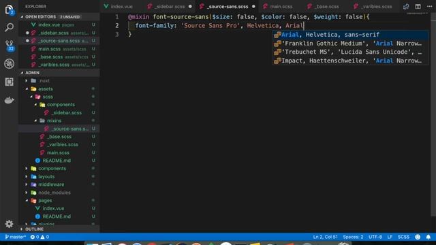Open the Source Control view

(9, 46)
